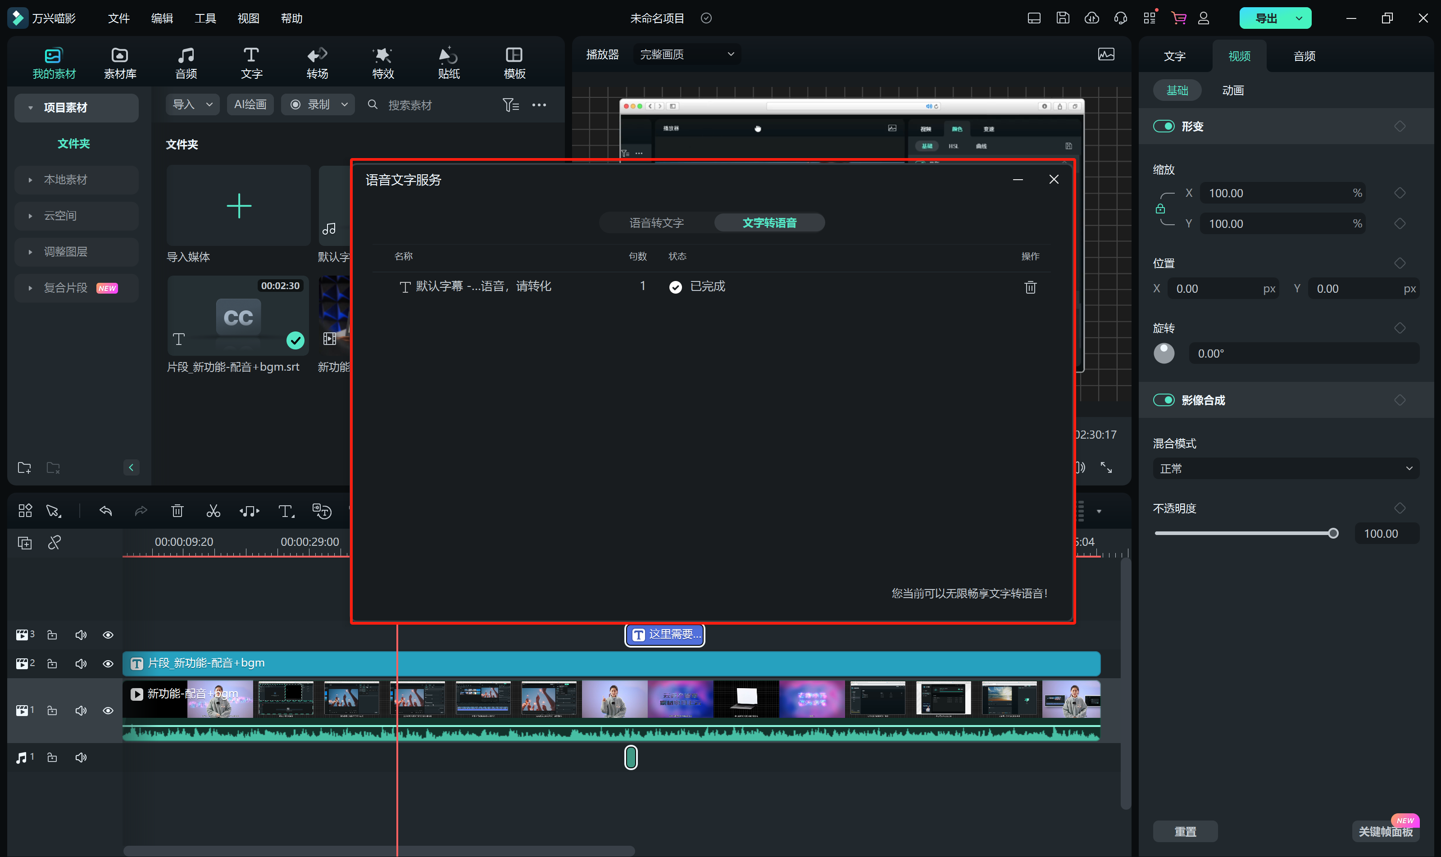This screenshot has height=857, width=1441.
Task: Click the 重置 reset button
Action: (x=1185, y=831)
